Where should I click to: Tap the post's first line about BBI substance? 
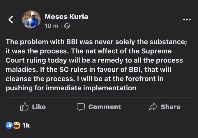[x=96, y=42]
